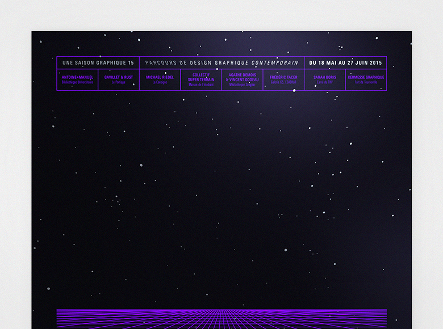Click the 'UNE SAISON GRAPHIQUE 15' title
Image resolution: width=443 pixels, height=329 pixels.
[x=98, y=63]
